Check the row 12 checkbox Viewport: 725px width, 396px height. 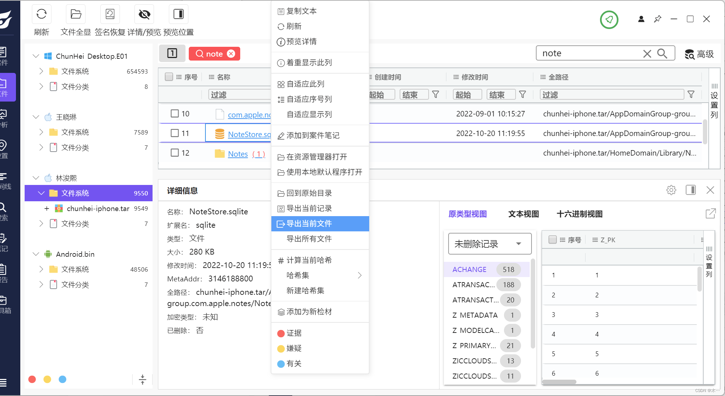(x=175, y=153)
